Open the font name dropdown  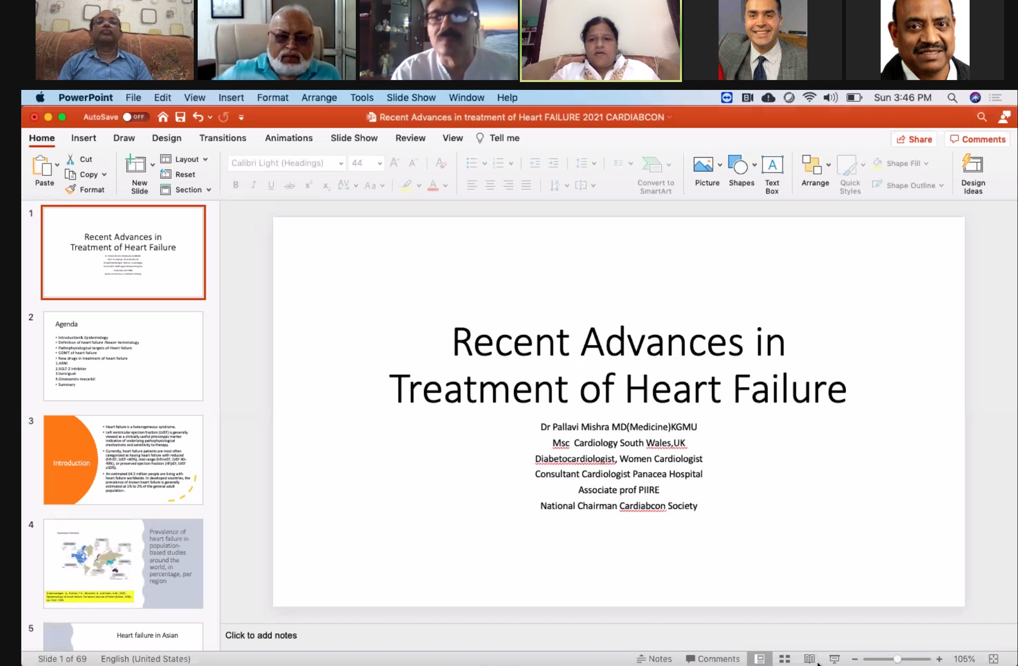pyautogui.click(x=341, y=163)
